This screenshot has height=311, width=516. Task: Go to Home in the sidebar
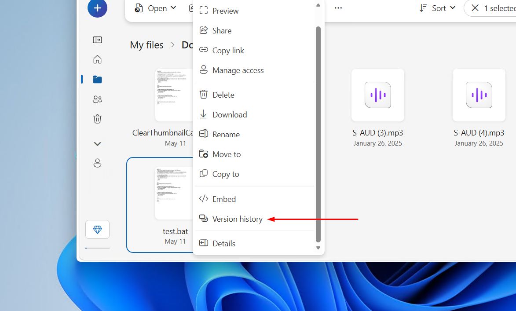tap(97, 59)
